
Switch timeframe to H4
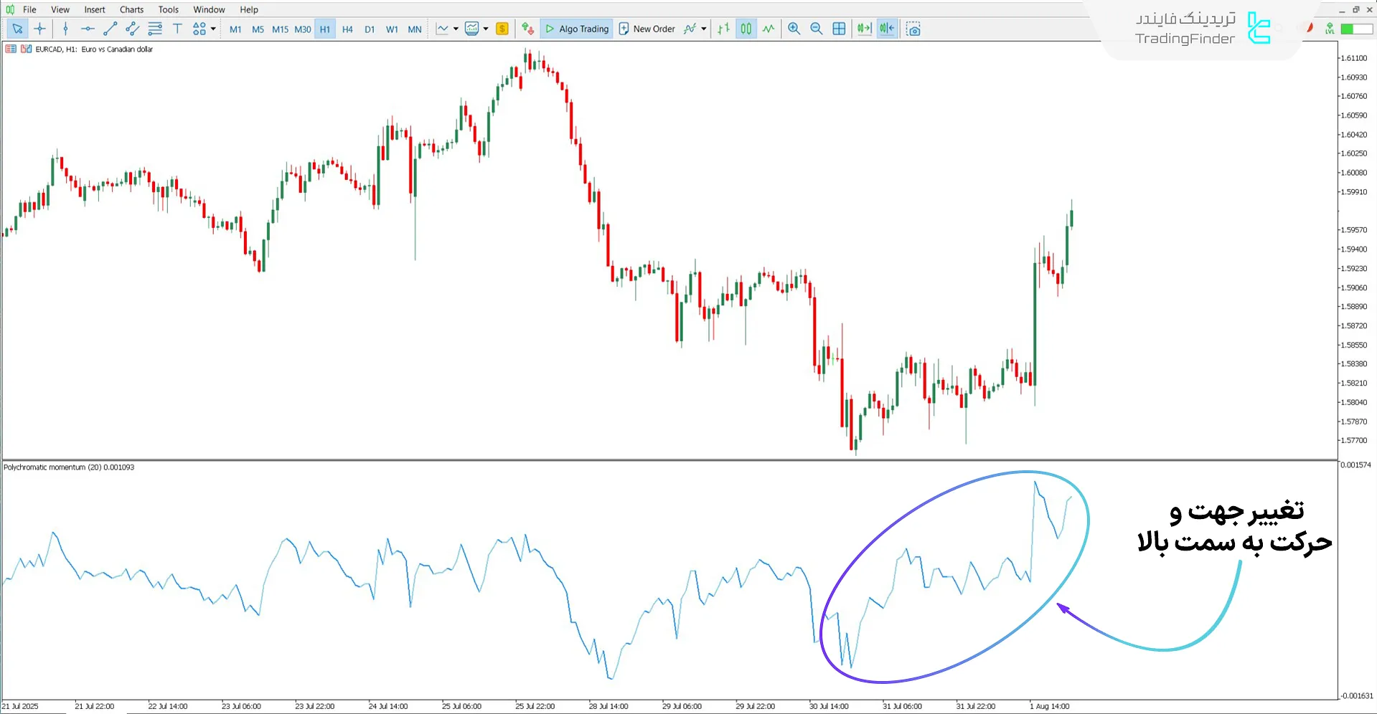click(347, 29)
